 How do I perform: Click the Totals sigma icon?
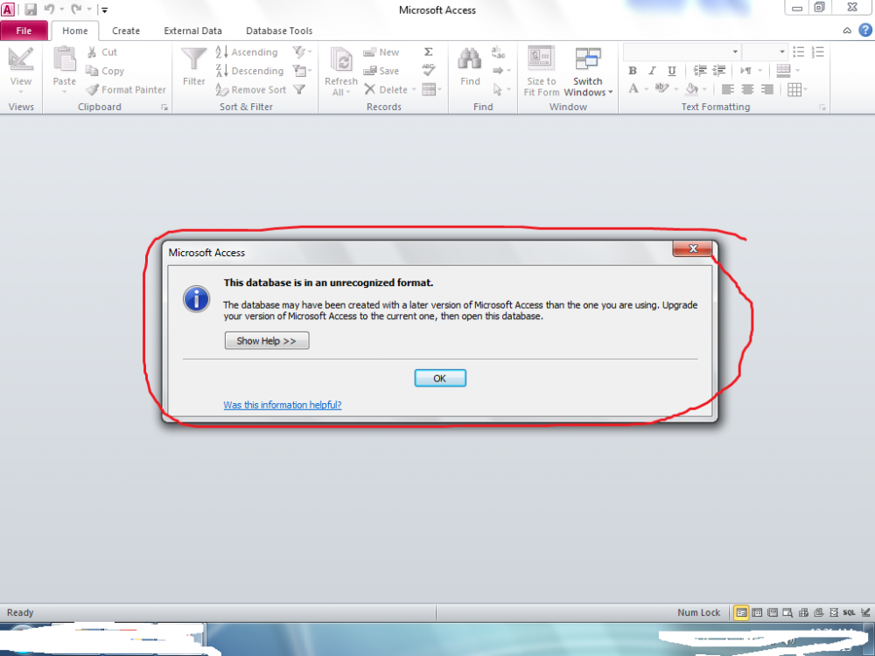(x=429, y=52)
